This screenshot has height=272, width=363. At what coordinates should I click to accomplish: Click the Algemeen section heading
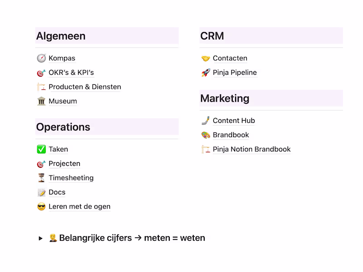pyautogui.click(x=61, y=36)
